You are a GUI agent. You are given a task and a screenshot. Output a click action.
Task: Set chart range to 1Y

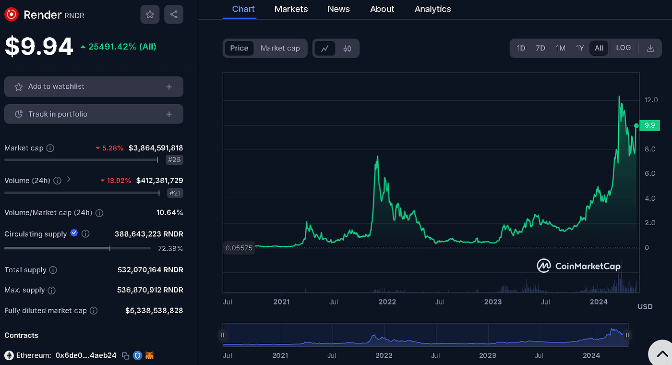580,48
